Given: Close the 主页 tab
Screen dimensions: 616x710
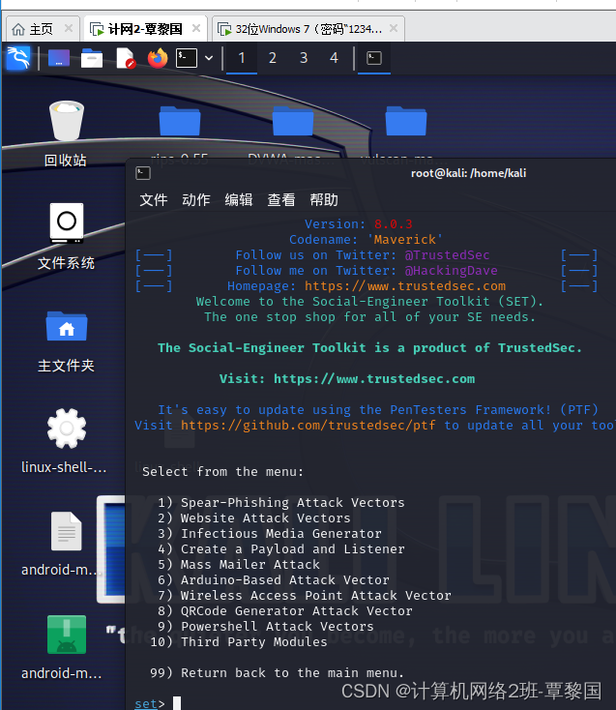Looking at the screenshot, I should (69, 28).
